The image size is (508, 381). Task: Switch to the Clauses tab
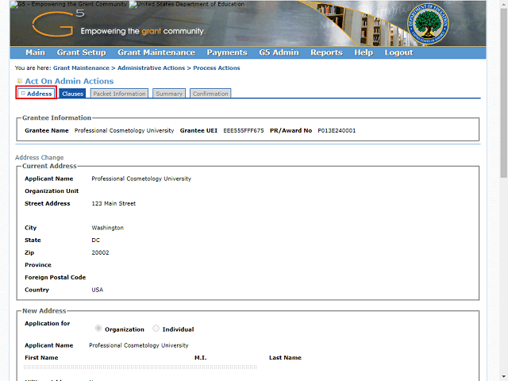[x=72, y=94]
